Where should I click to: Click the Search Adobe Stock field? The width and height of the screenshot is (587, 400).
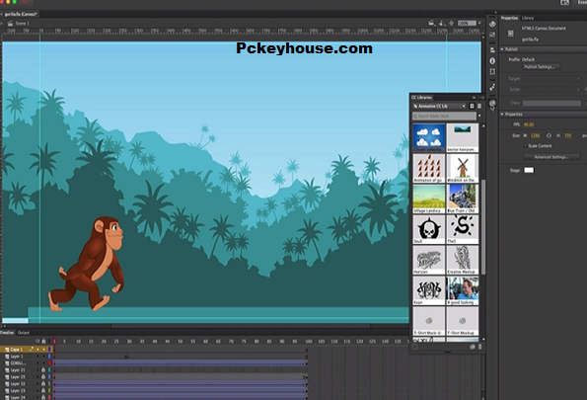pos(444,116)
